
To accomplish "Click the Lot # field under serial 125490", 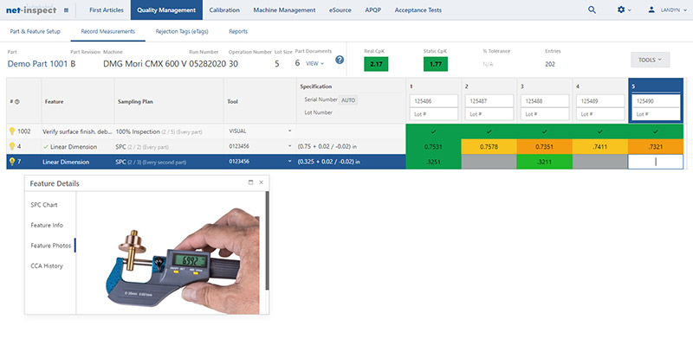I will coord(656,114).
